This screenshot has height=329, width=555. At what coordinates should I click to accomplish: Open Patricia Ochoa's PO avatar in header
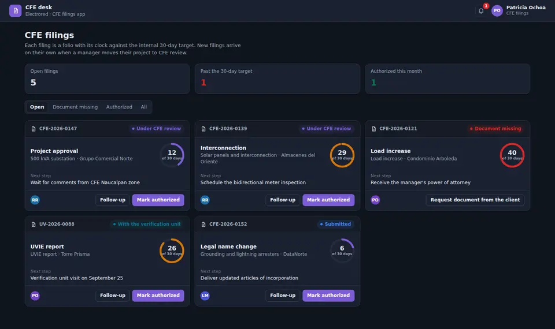(x=497, y=10)
